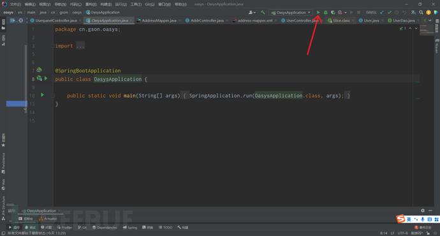Open the Spring tool window button
Viewport: 440px width, 236px height.
coord(130,227)
